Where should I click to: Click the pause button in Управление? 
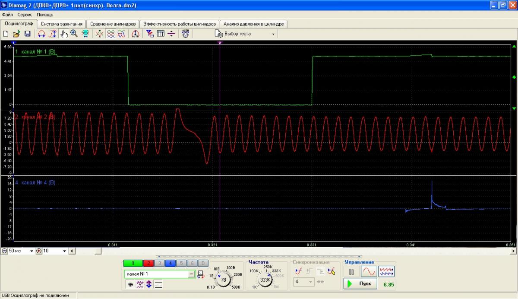click(x=351, y=272)
